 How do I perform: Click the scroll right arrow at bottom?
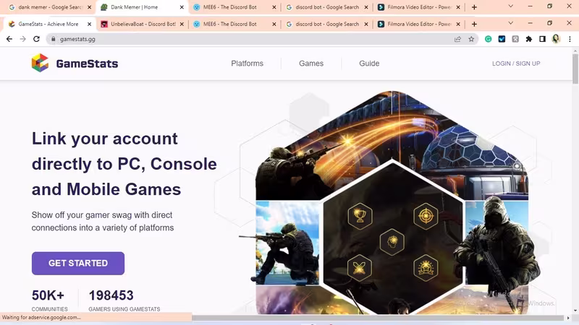point(568,318)
